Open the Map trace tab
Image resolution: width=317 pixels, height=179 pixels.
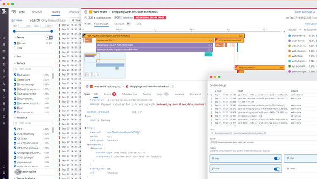pos(139,24)
